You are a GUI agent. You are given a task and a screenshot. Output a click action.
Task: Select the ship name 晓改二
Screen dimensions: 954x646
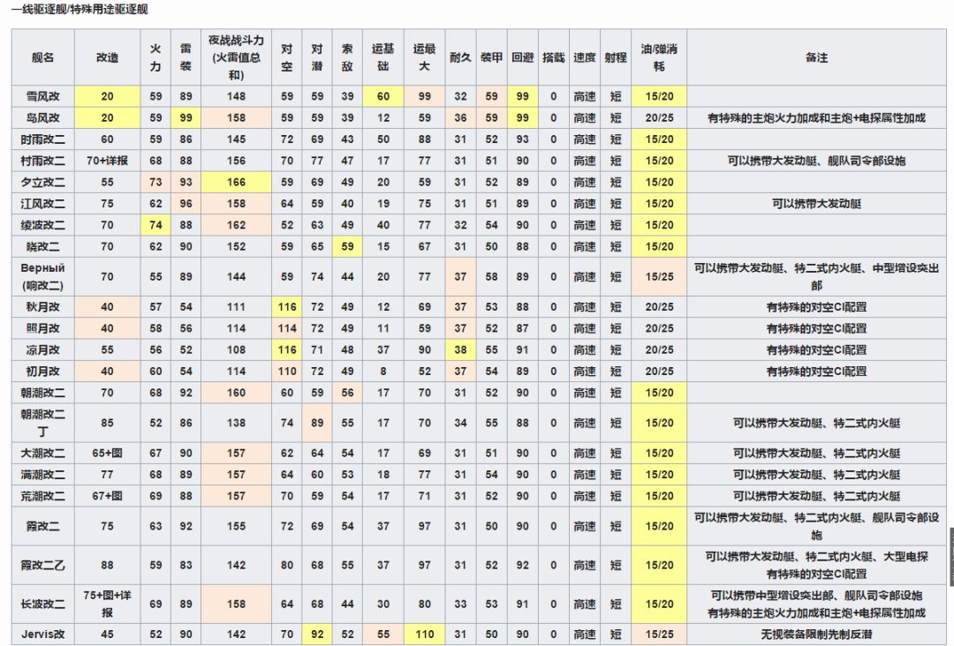coord(42,247)
